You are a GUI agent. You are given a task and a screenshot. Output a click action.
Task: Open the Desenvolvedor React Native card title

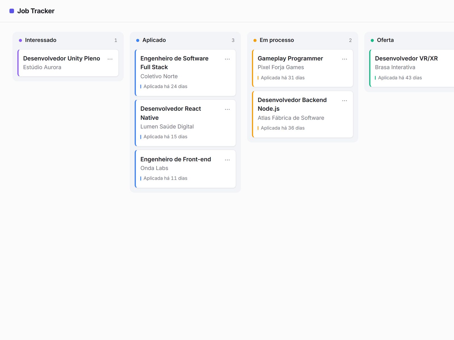pyautogui.click(x=171, y=113)
